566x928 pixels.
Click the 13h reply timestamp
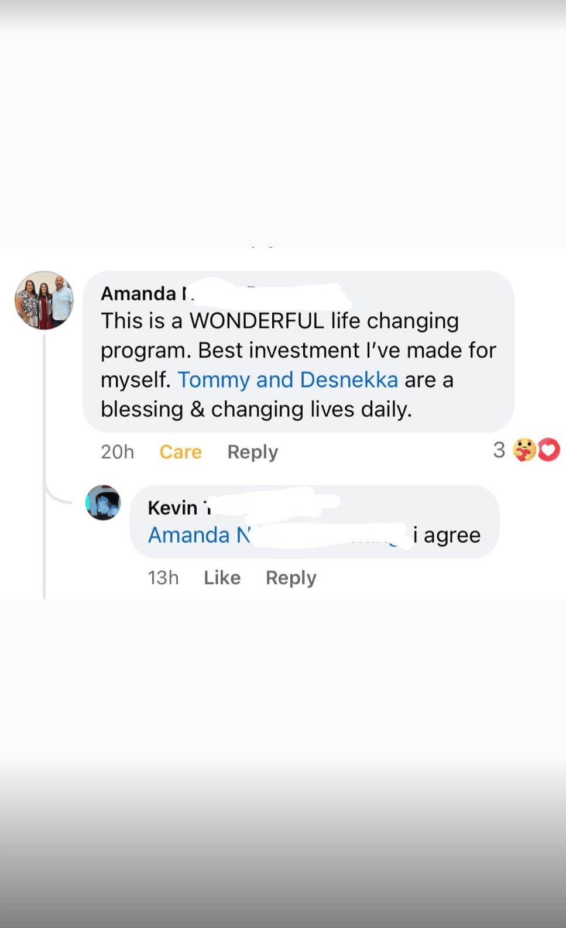[x=163, y=578]
